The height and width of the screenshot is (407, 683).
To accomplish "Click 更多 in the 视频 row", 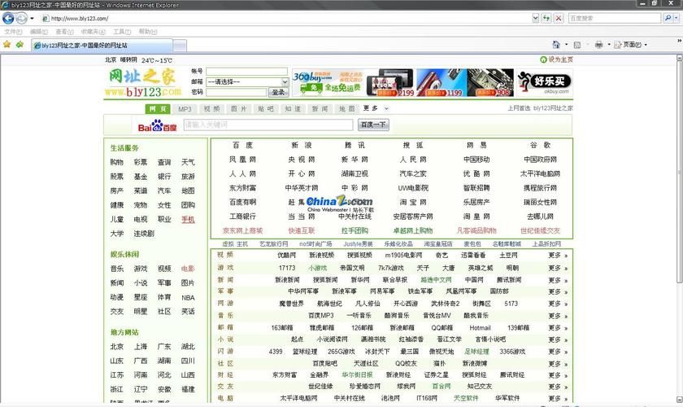I will click(x=558, y=256).
